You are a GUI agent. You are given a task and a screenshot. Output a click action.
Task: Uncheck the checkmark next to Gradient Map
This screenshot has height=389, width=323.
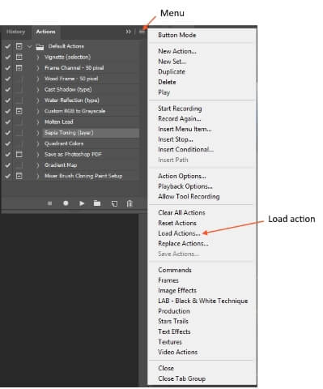[x=8, y=165]
